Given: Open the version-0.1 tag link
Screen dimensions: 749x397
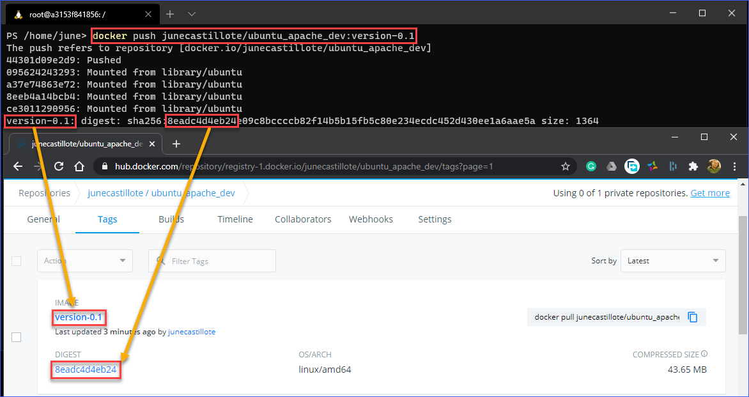Looking at the screenshot, I should (x=79, y=317).
